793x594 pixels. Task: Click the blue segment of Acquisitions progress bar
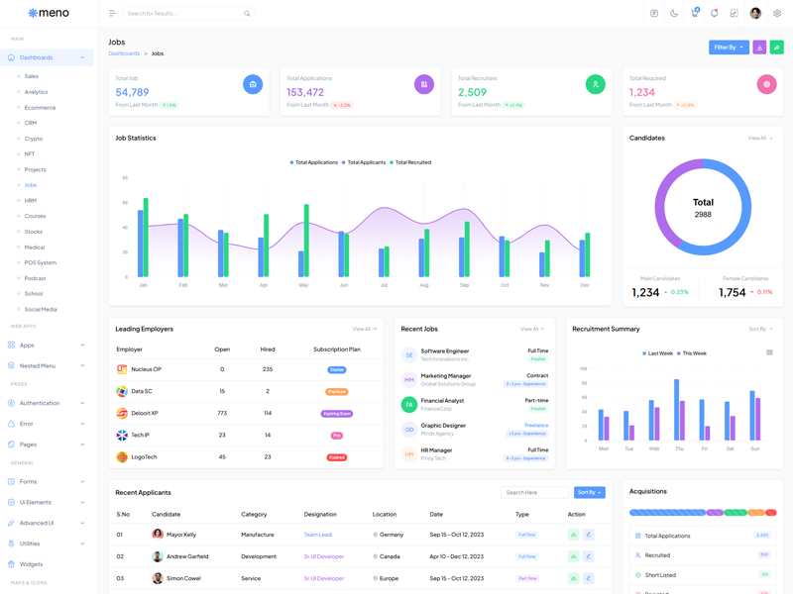tap(667, 513)
